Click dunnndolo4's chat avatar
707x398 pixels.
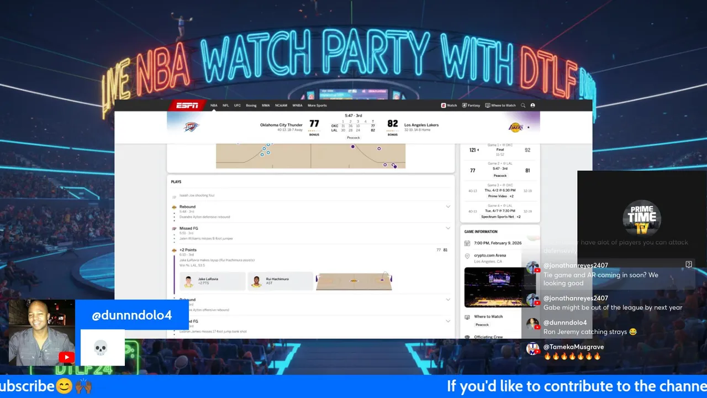point(532,323)
